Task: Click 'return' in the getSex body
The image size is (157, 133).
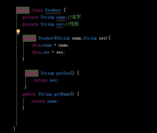Action: 41,80
